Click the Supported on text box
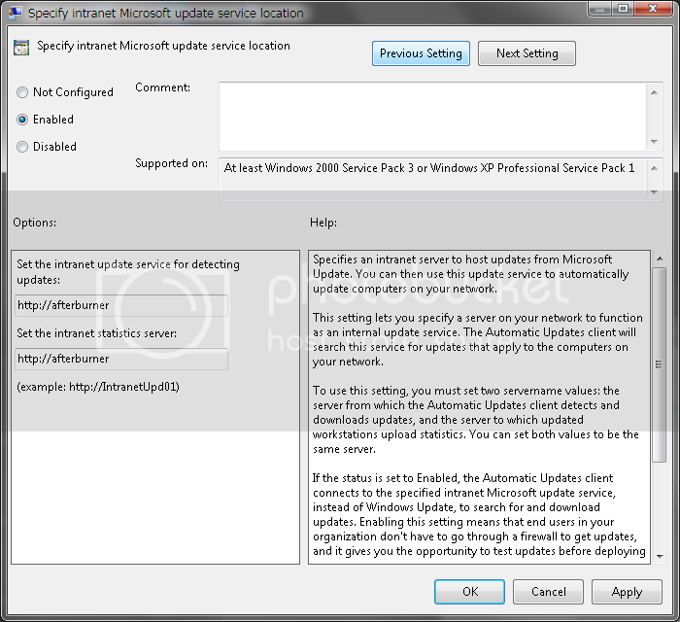 pyautogui.click(x=433, y=179)
